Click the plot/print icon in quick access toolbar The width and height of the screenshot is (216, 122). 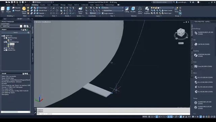click(x=23, y=2)
